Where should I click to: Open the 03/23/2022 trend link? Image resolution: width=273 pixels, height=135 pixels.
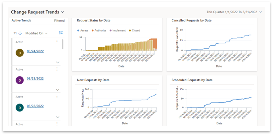click(x=35, y=79)
